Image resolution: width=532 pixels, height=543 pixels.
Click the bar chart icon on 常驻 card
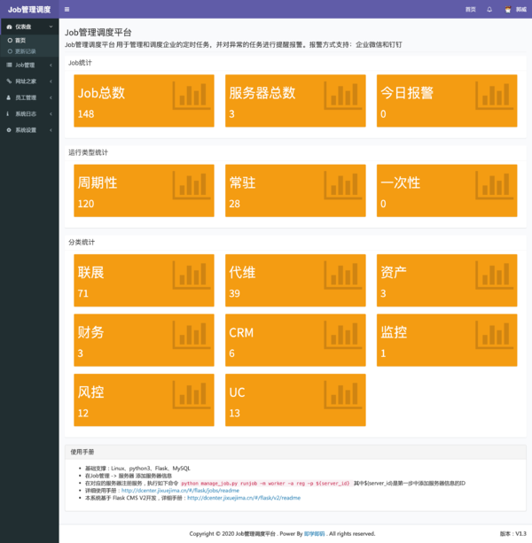(x=343, y=185)
